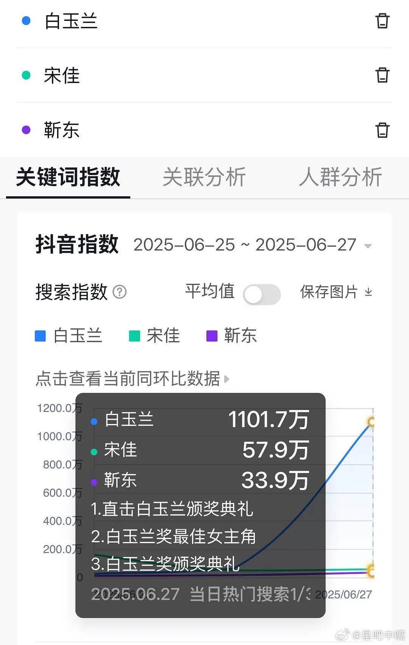Select the 宋佳 keyword row
Viewport: 409px width, 645px height.
coord(204,75)
